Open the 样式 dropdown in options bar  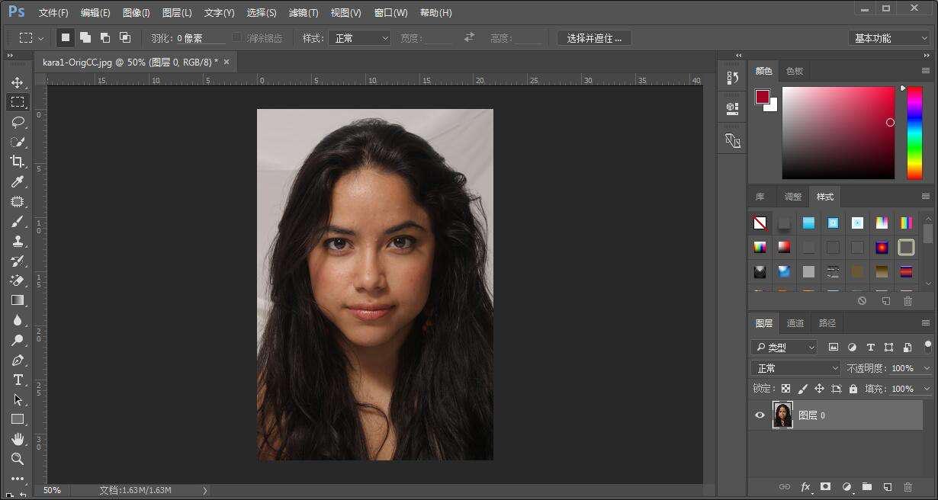pyautogui.click(x=359, y=37)
